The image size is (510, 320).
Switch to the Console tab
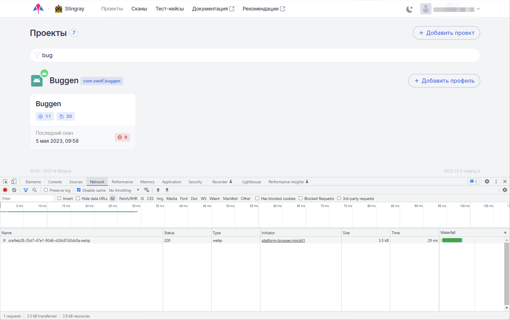tap(55, 182)
